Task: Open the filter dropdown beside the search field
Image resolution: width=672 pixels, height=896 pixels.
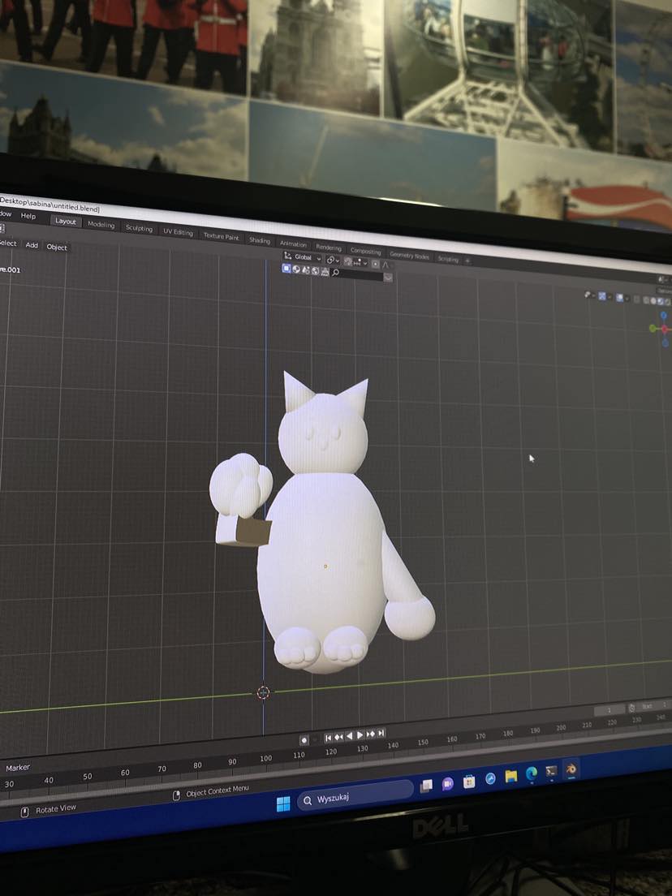Action: click(x=388, y=277)
